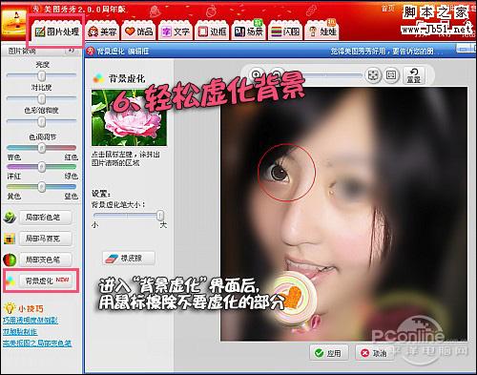477x375 pixels.
Task: Adjust the 洋红-绿色 tone slider
Action: (42, 167)
